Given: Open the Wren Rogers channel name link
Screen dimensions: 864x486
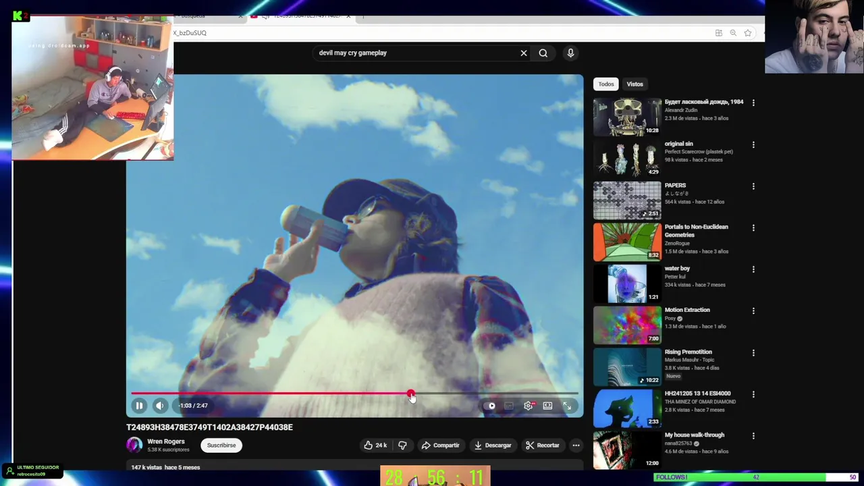Looking at the screenshot, I should [166, 441].
